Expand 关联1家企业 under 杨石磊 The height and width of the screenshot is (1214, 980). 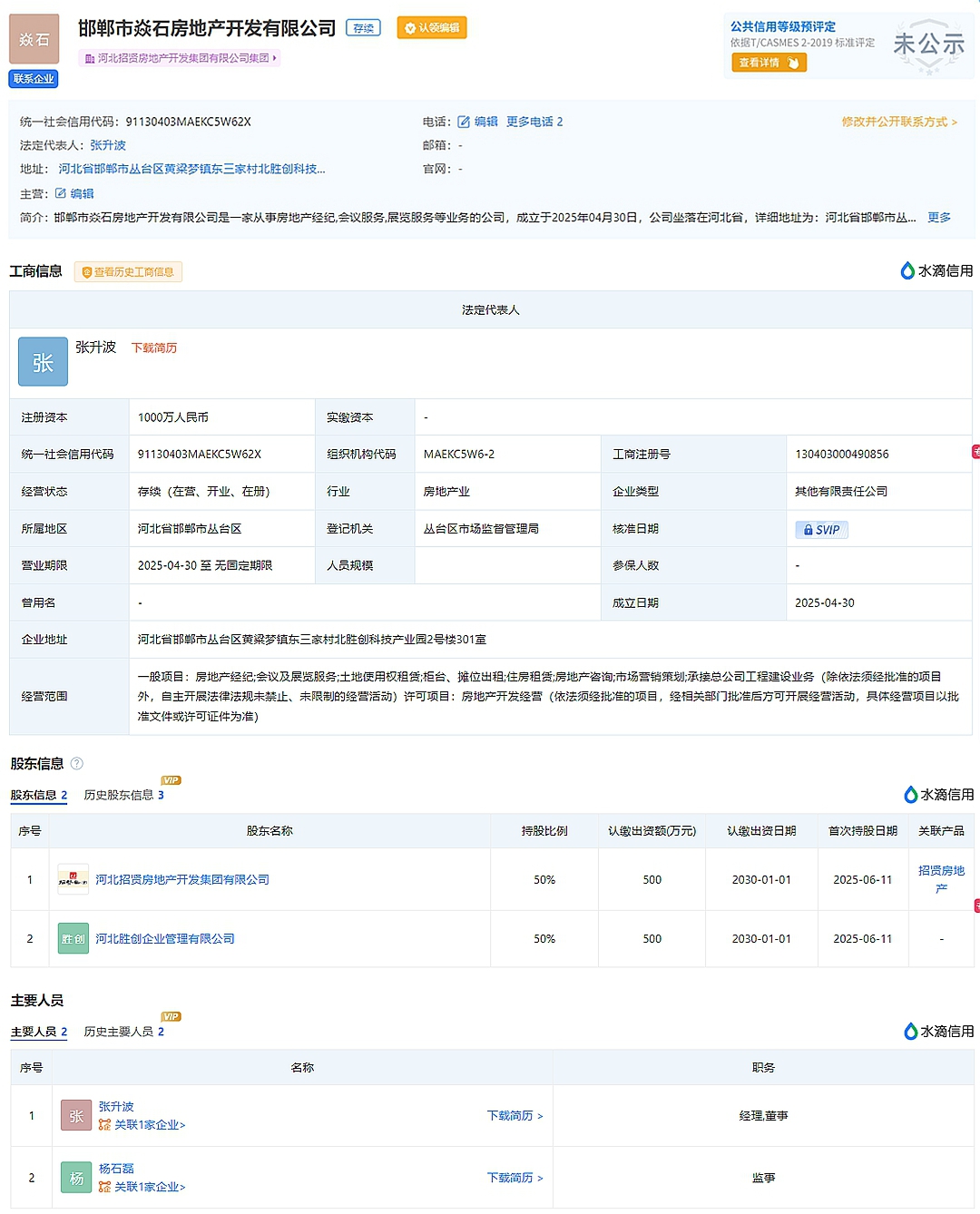(x=142, y=1187)
